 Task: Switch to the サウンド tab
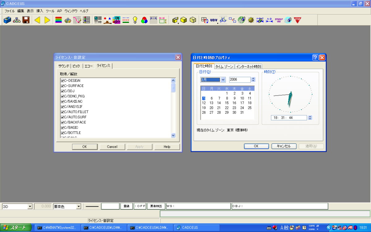tap(64, 66)
